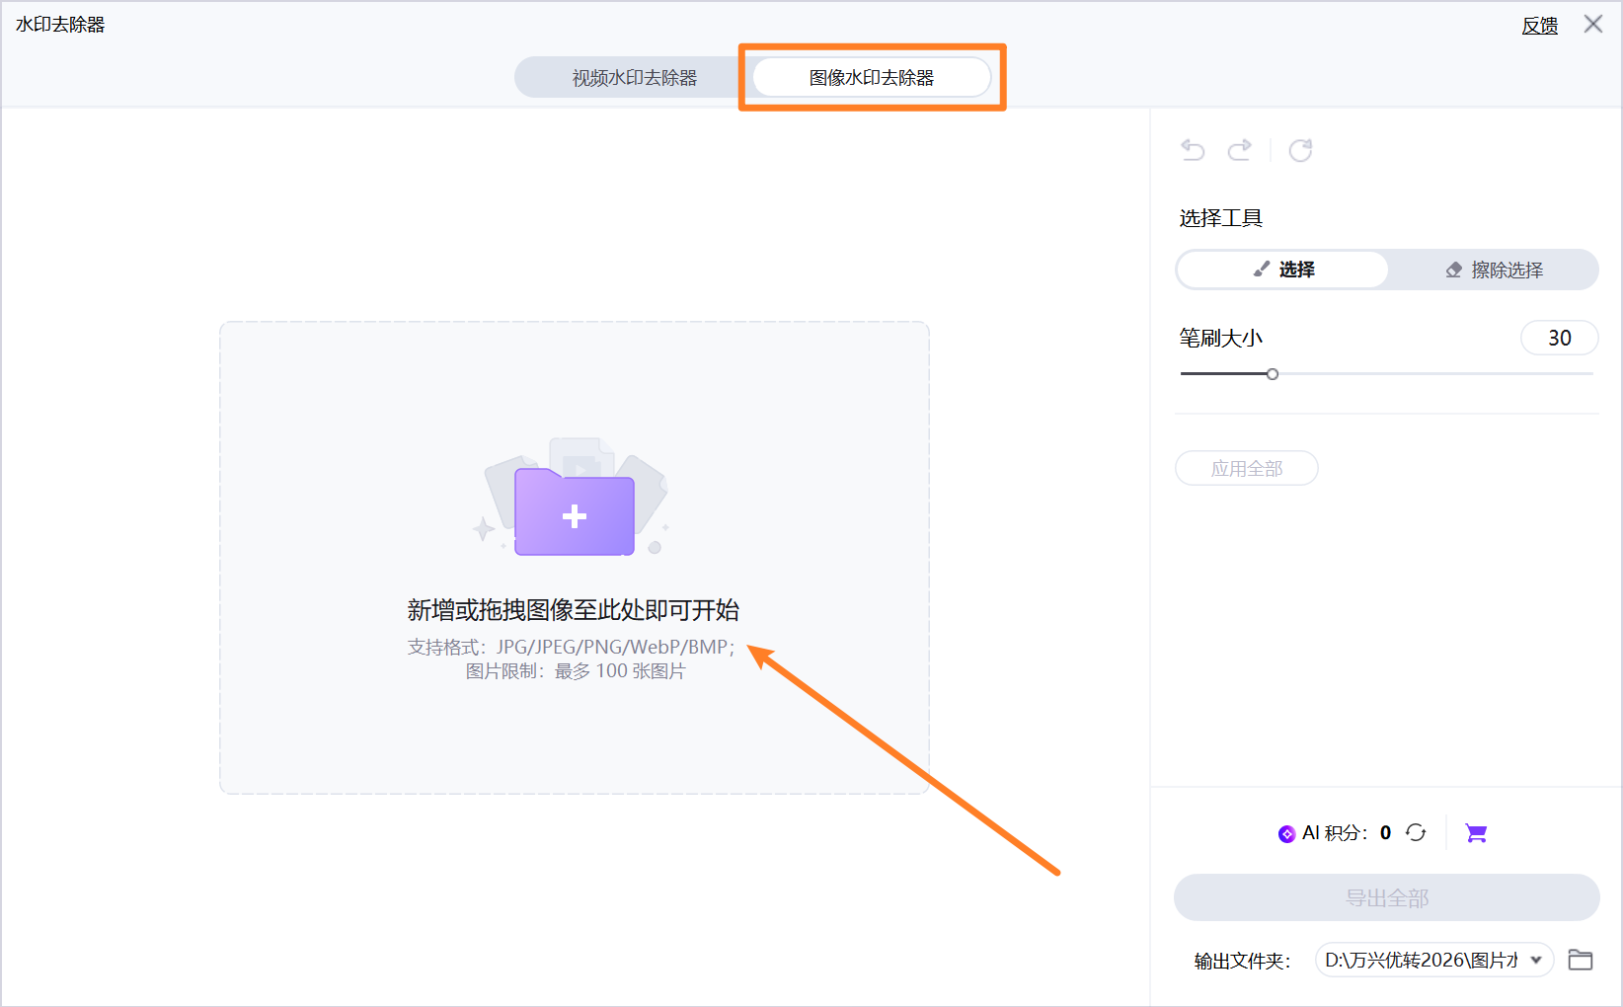Click the redo icon
The width and height of the screenshot is (1623, 1007).
1241,150
